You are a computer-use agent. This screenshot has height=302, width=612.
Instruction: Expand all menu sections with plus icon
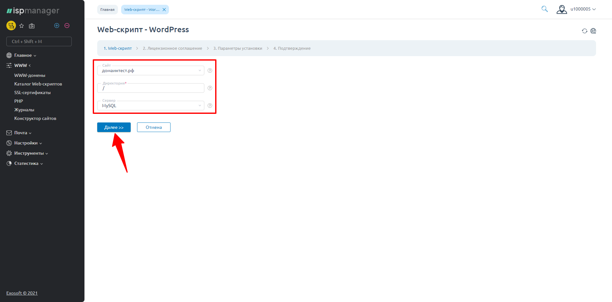click(x=57, y=26)
